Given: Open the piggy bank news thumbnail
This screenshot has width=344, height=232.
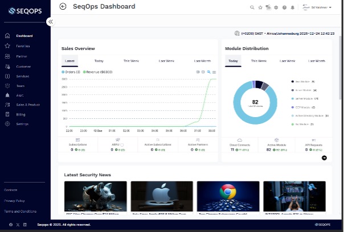Looking at the screenshot, I should [x=96, y=196].
